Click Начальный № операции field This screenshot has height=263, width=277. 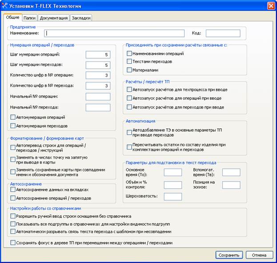[98, 97]
